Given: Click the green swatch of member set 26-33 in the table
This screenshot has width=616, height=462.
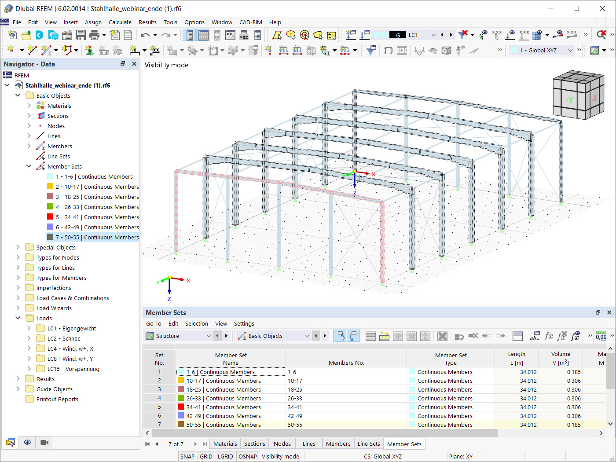Looking at the screenshot, I should coord(181,398).
